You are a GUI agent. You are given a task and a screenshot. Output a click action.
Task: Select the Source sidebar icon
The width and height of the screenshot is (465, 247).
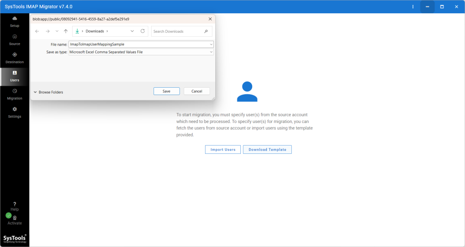[x=15, y=37]
